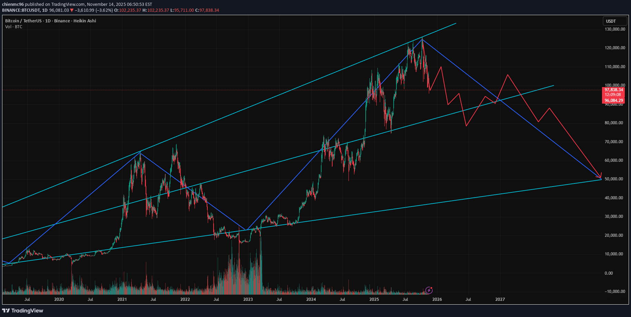Click the purple lightning bolt event icon
The width and height of the screenshot is (631, 317).
click(428, 290)
